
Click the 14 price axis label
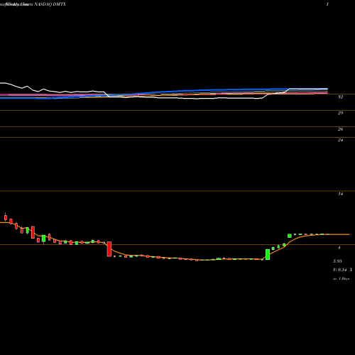pos(340,194)
